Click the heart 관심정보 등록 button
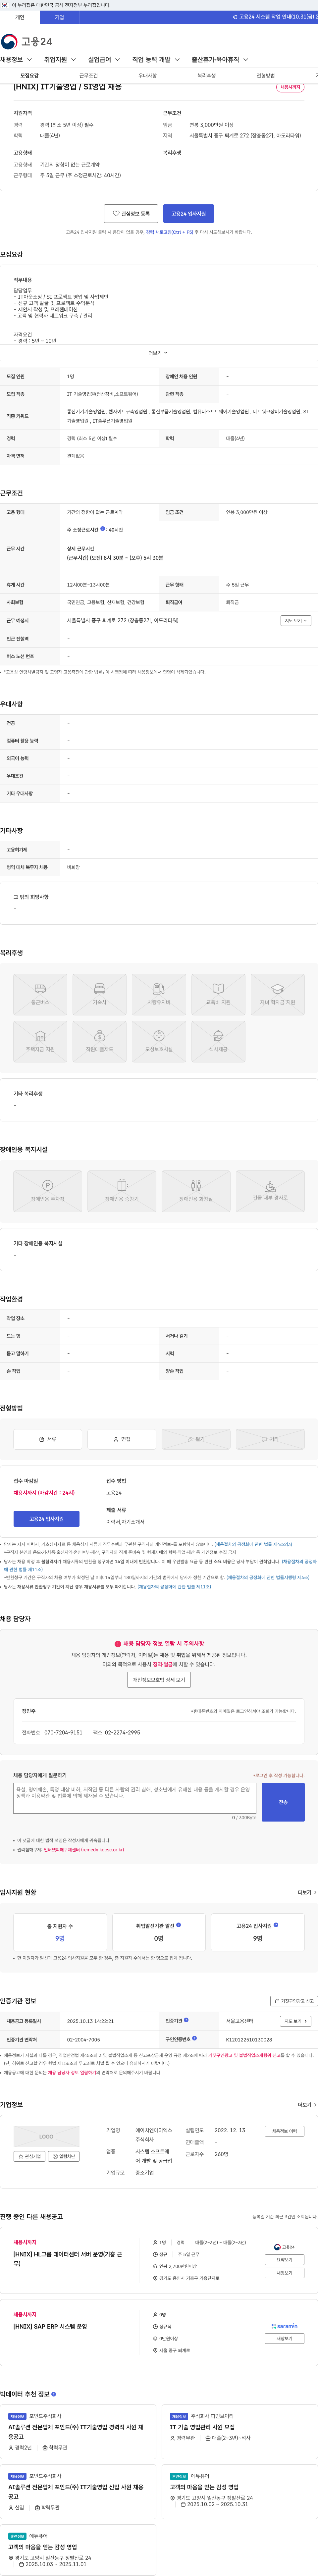 (x=131, y=213)
